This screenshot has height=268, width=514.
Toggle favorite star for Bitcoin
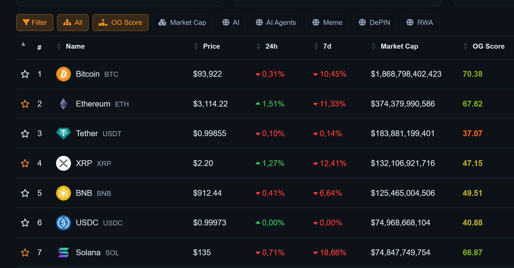pyautogui.click(x=25, y=74)
